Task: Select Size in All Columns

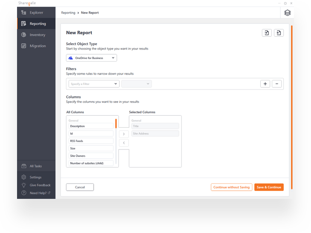Action: pos(91,149)
